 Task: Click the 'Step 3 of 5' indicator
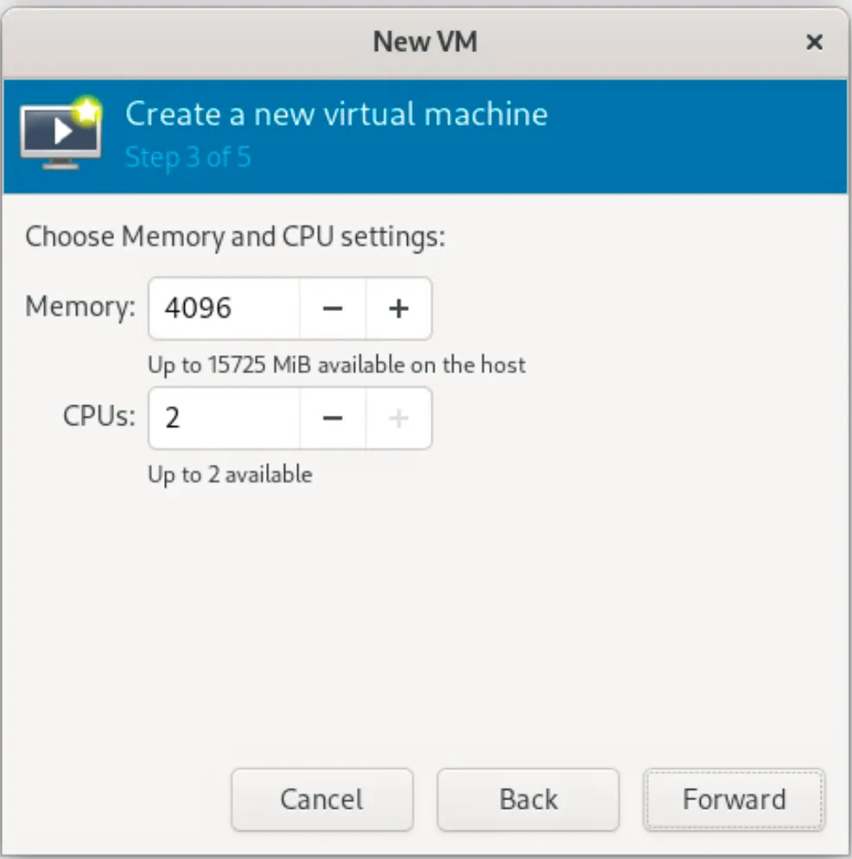pos(188,158)
